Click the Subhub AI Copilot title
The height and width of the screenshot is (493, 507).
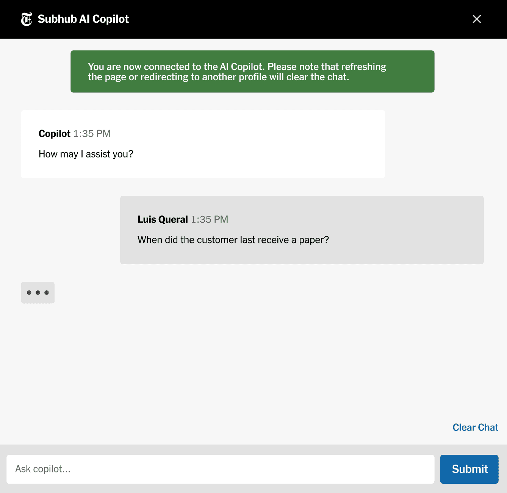[83, 19]
